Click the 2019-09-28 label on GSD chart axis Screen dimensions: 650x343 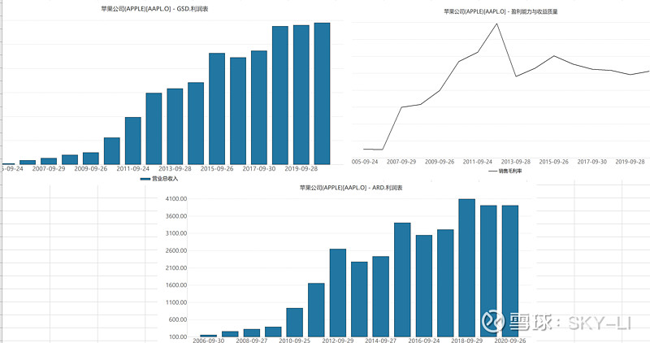pyautogui.click(x=301, y=169)
